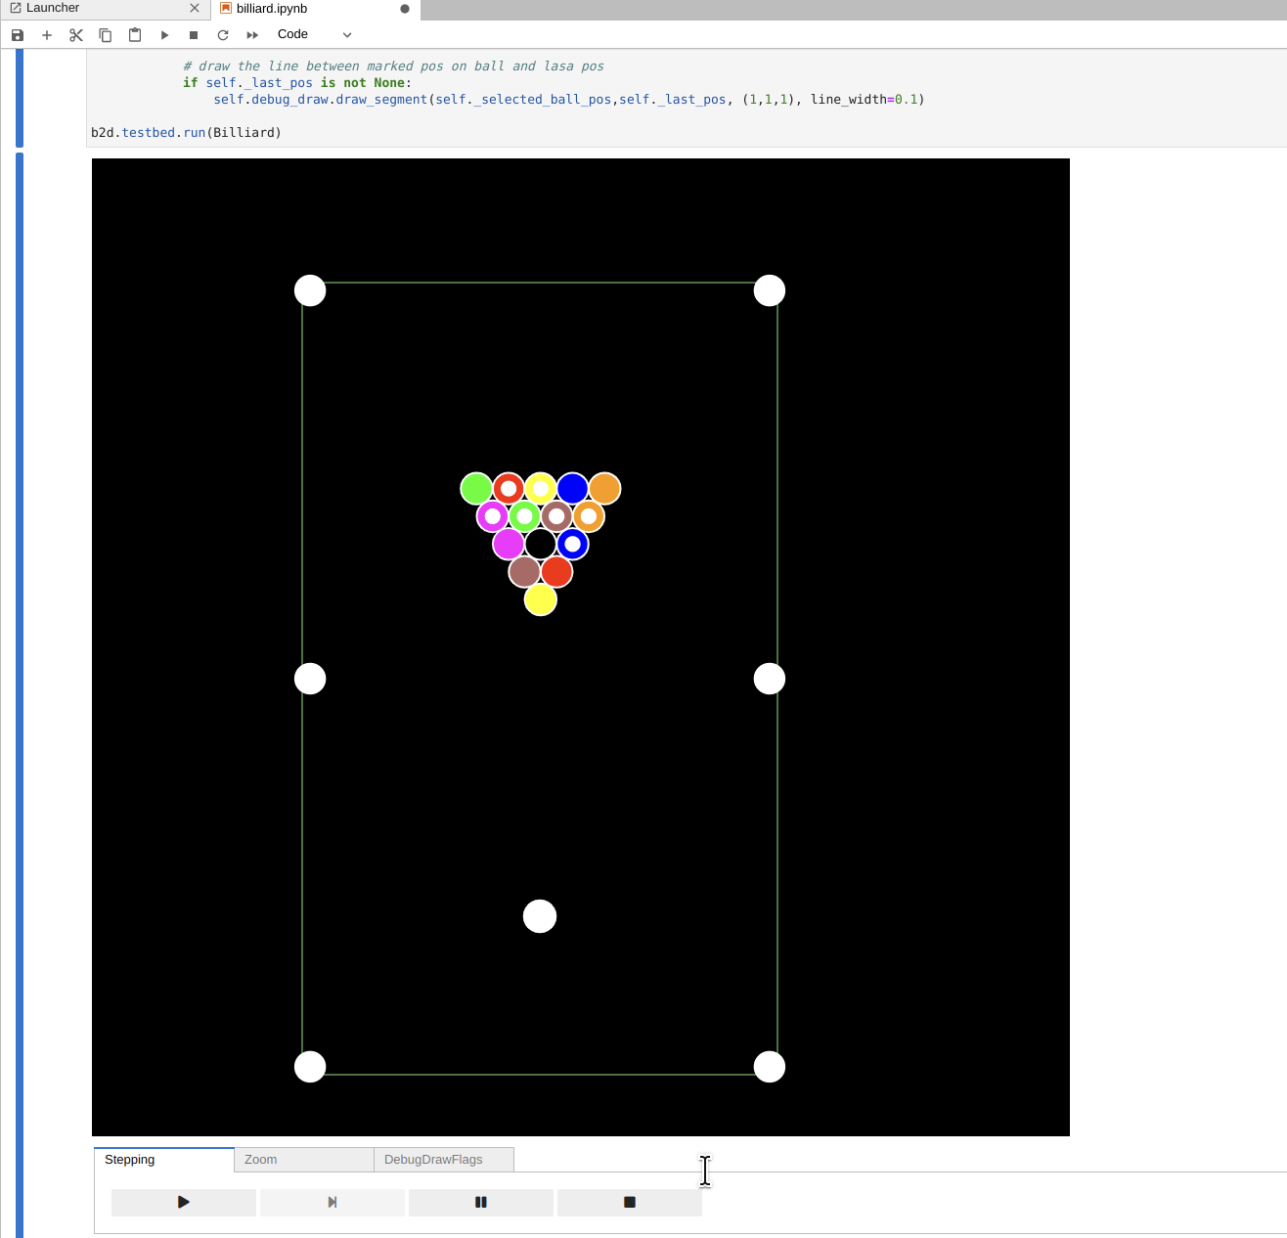1287x1238 pixels.
Task: Select the solid magenta ball in the third row
Action: pyautogui.click(x=509, y=544)
